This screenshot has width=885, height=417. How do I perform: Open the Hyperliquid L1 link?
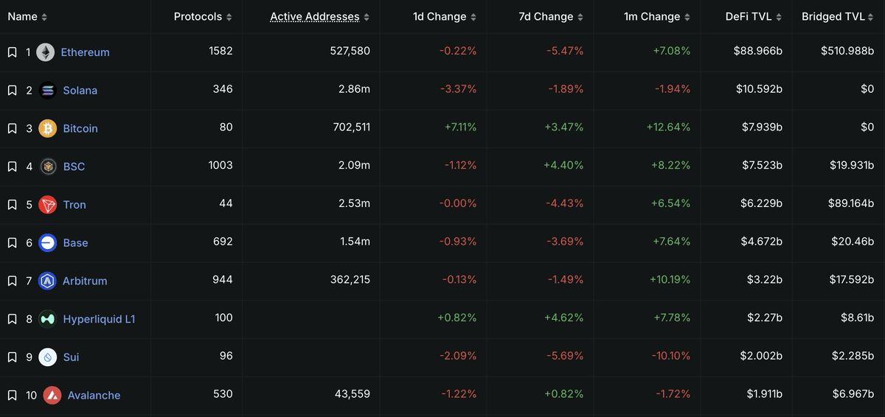point(99,319)
